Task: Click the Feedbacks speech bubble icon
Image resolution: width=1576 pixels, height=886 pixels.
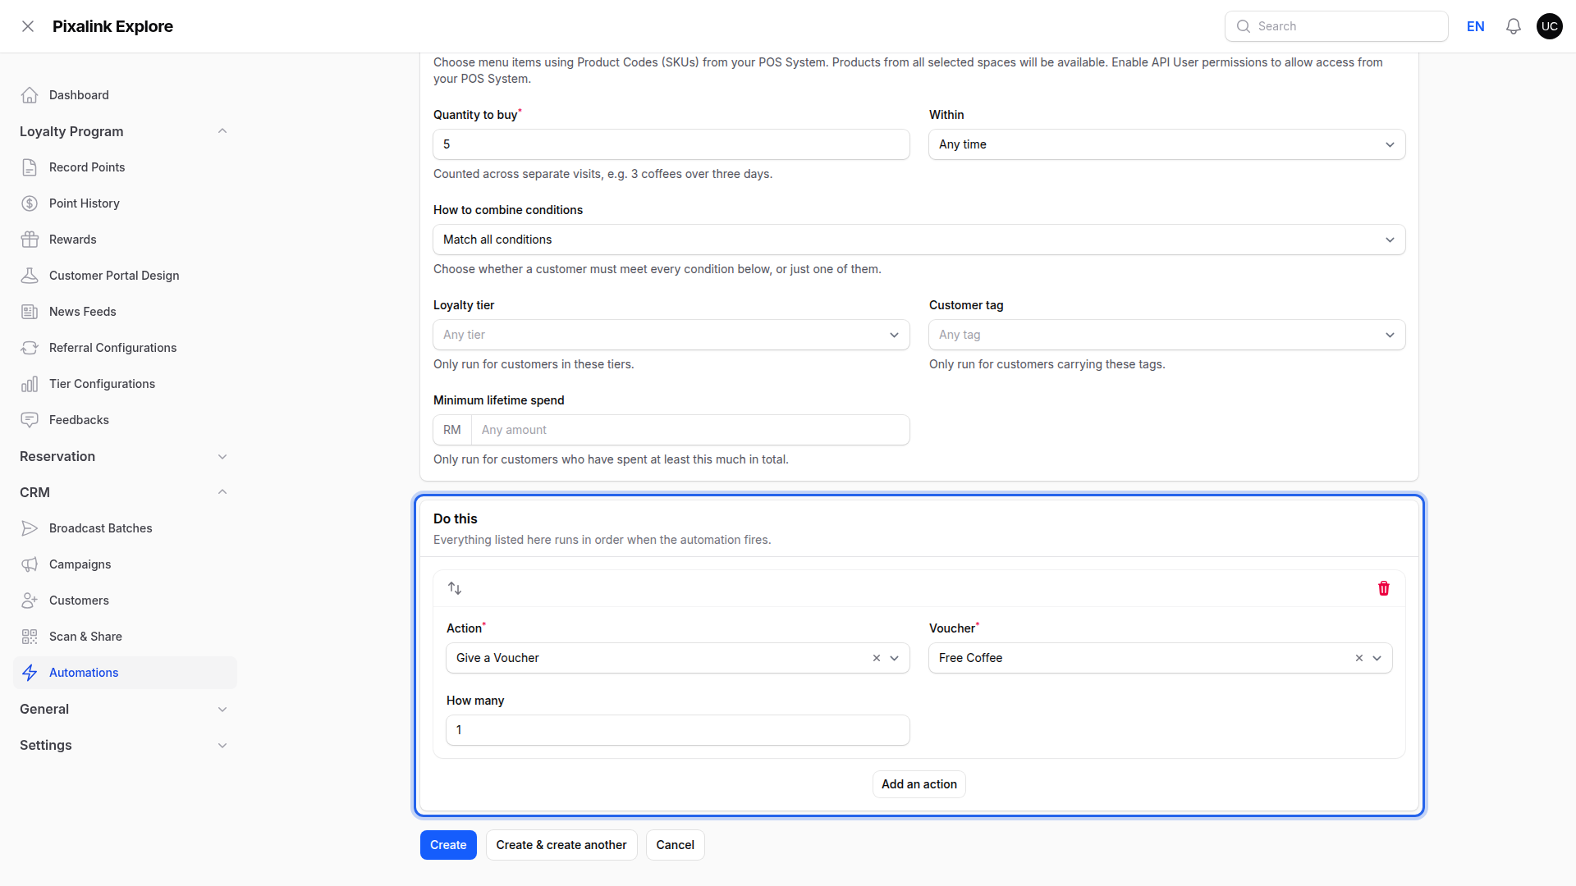Action: click(30, 420)
